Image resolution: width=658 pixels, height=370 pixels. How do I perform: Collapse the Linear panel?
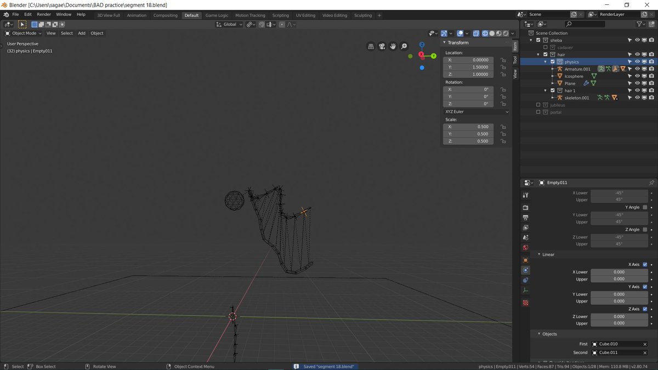point(539,254)
